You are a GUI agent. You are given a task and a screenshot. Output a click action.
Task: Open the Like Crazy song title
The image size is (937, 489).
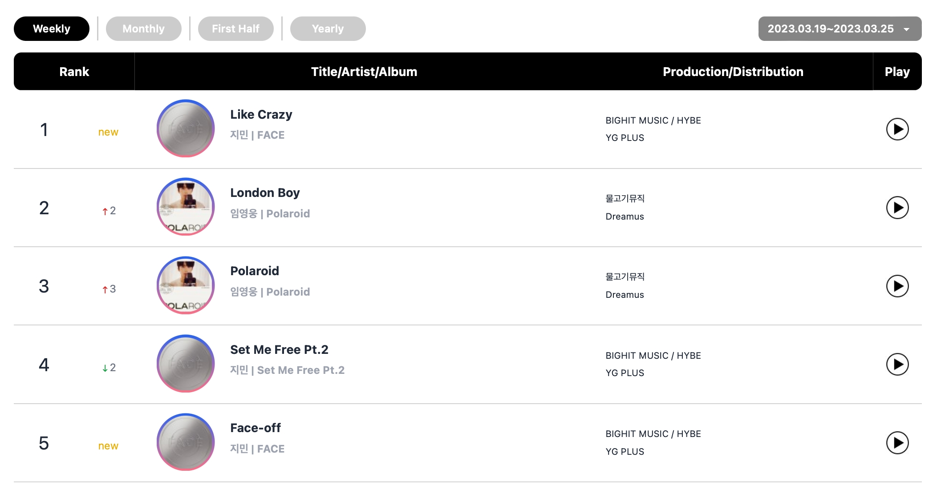pos(261,115)
